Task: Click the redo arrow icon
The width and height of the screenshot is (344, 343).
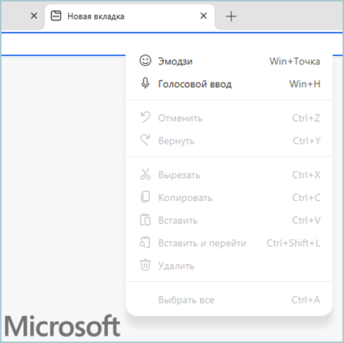Action: tap(146, 140)
